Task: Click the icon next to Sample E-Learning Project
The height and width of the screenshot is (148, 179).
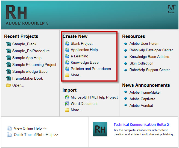Action: coord(8,65)
